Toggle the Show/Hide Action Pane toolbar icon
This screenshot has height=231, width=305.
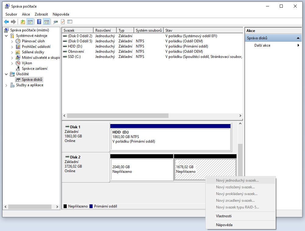pos(46,22)
